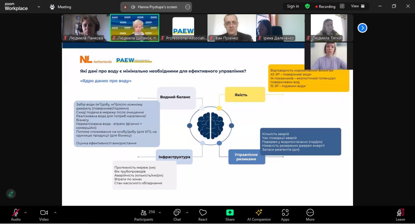Start sharing with the Share icon
The width and height of the screenshot is (415, 224).
pyautogui.click(x=230, y=215)
